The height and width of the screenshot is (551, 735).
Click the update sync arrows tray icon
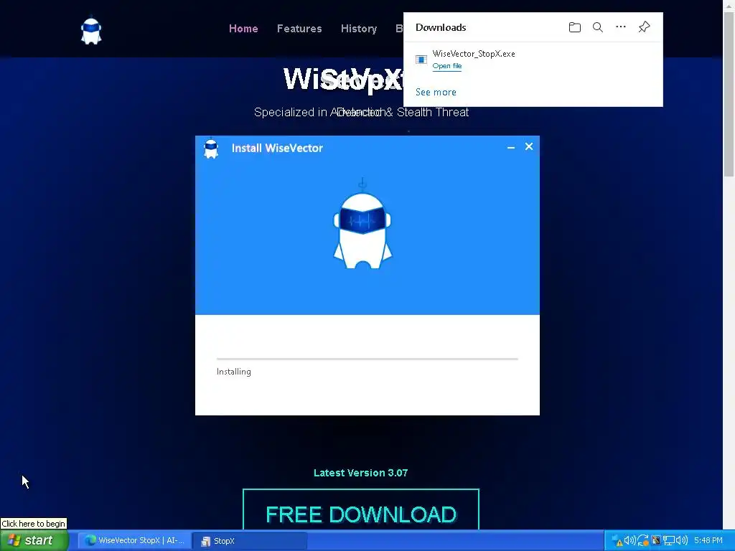pyautogui.click(x=643, y=541)
